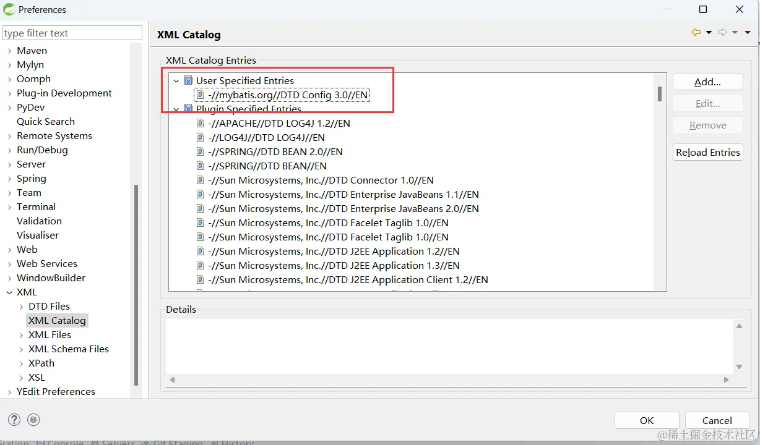Click the forward navigation arrow icon
The width and height of the screenshot is (760, 445).
tap(722, 33)
